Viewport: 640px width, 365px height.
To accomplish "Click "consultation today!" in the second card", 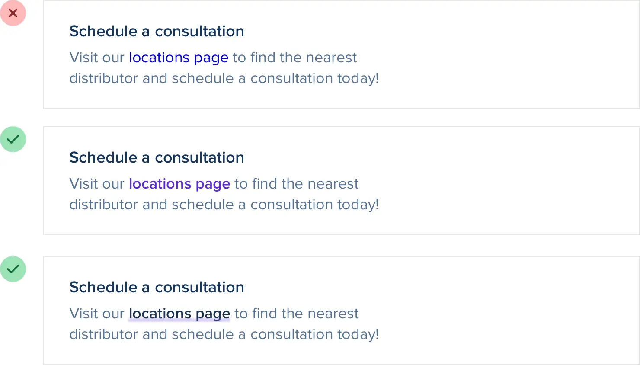I will click(314, 205).
